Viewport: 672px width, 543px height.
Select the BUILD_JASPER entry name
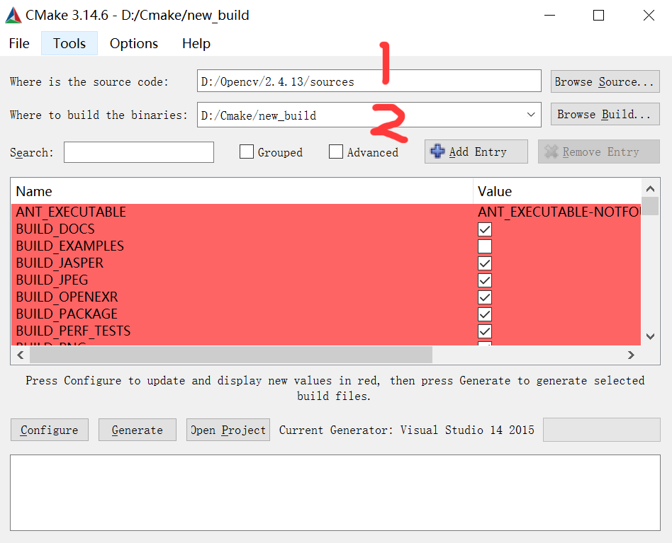click(x=60, y=263)
